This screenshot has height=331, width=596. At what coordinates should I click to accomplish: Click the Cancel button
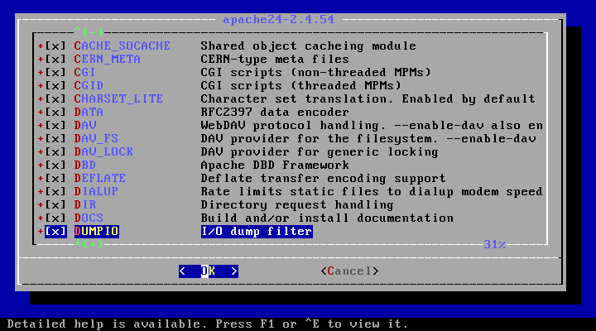point(349,271)
